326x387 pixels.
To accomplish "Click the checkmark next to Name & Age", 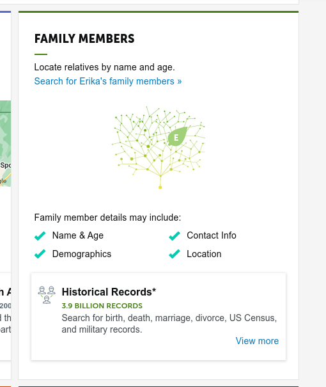I will click(40, 235).
